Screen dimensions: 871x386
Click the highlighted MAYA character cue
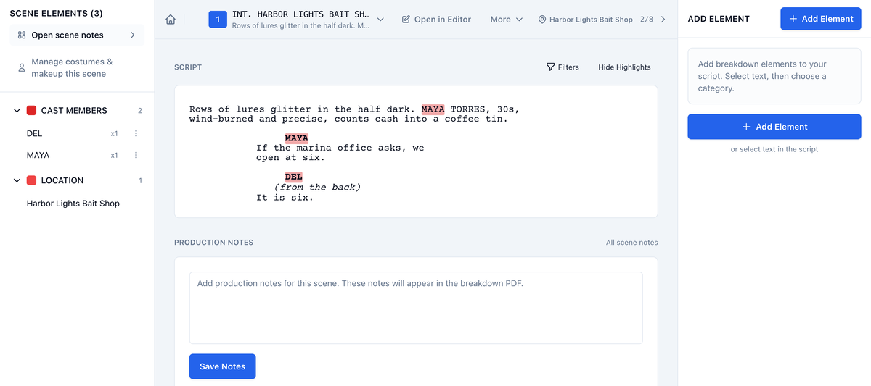[x=296, y=138]
